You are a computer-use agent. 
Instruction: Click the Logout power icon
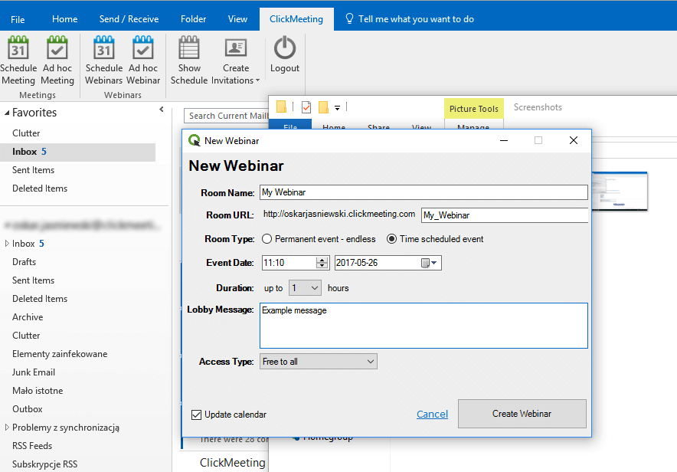pos(285,49)
